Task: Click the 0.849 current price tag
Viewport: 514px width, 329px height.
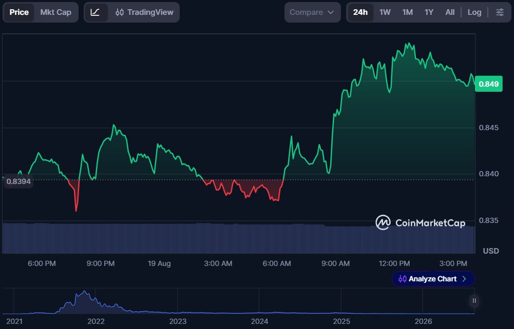Action: pyautogui.click(x=488, y=84)
